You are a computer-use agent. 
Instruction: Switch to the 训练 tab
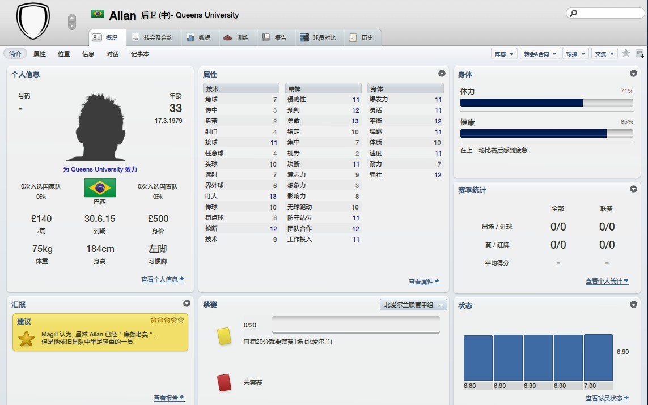237,37
